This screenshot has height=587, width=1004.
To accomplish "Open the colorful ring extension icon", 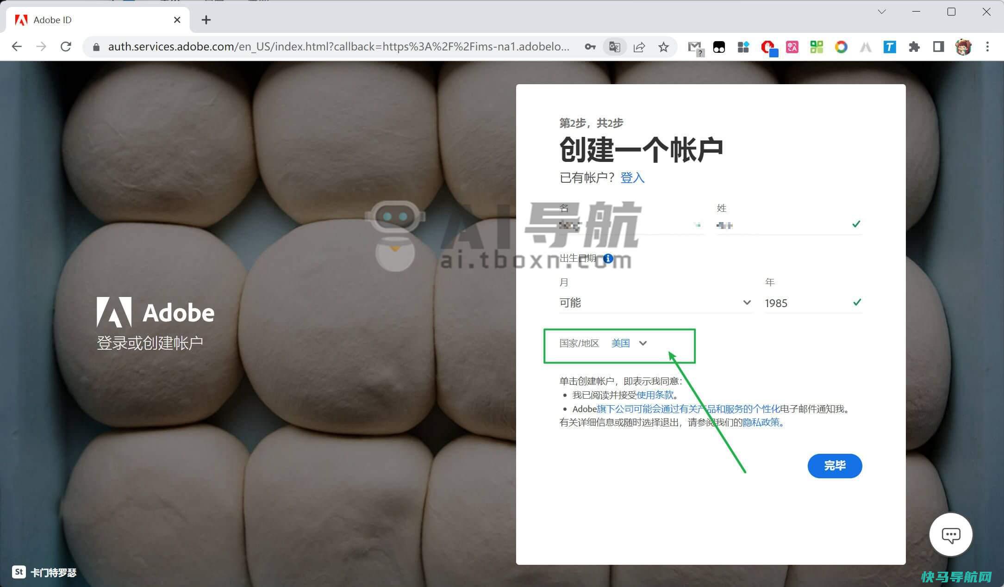I will tap(841, 47).
